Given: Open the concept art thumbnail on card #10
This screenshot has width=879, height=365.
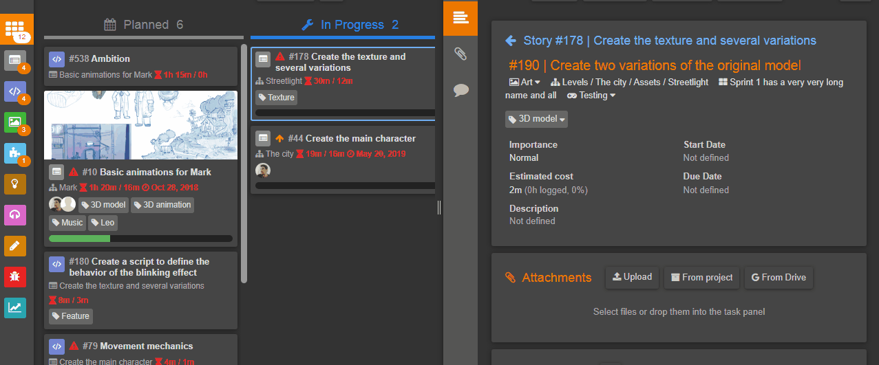Looking at the screenshot, I should [x=140, y=125].
